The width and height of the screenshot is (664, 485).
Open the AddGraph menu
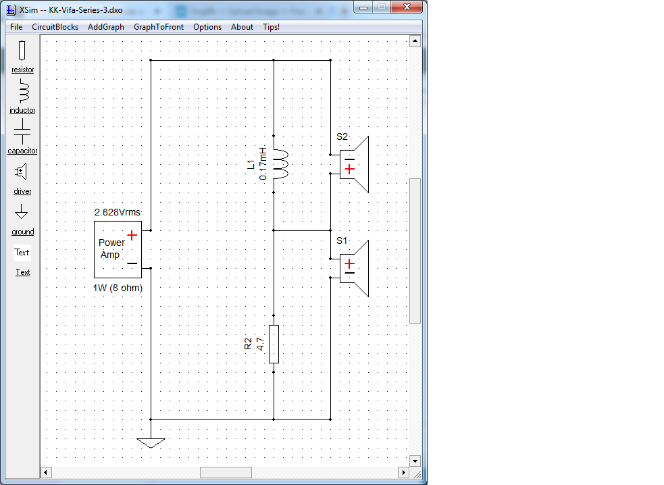(106, 27)
